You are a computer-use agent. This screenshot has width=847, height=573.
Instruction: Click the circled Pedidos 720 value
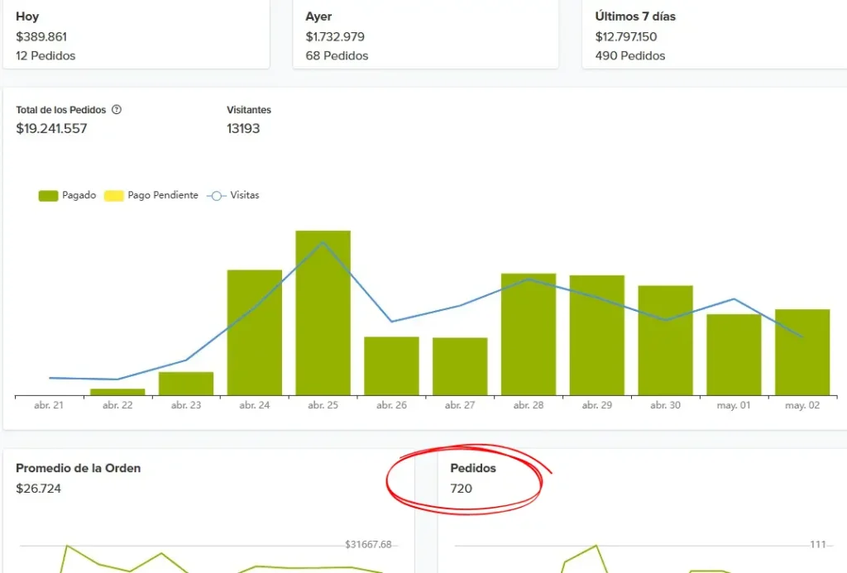pos(462,489)
